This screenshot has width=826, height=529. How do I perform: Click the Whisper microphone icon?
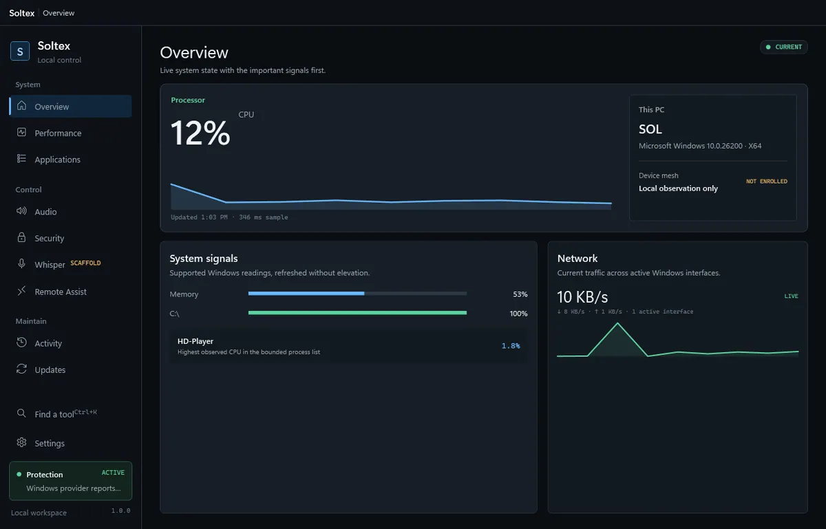pos(21,264)
